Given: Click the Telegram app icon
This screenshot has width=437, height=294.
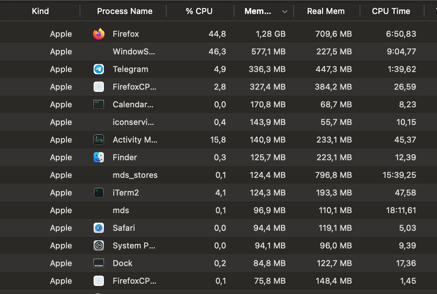Looking at the screenshot, I should pyautogui.click(x=99, y=69).
